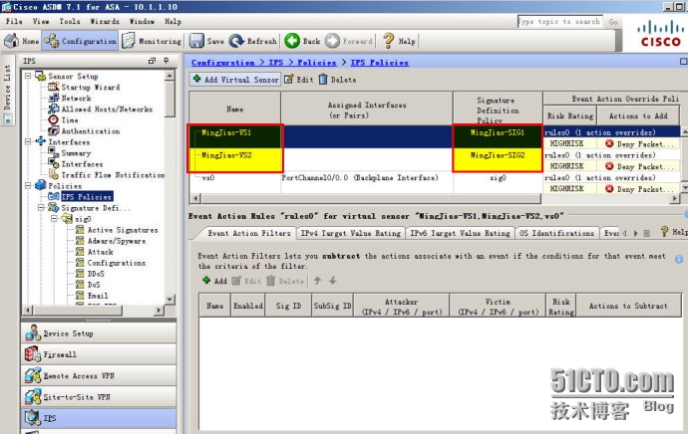Click the IPS breadcrumb link
The width and height of the screenshot is (688, 434).
[x=275, y=63]
